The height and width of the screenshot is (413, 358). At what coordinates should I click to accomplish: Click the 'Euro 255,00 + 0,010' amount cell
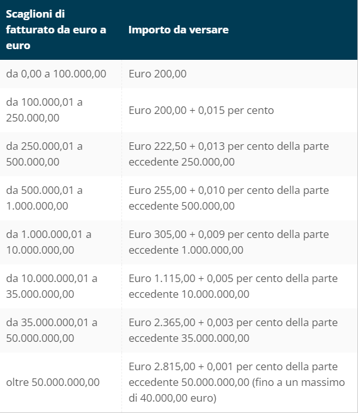click(240, 198)
